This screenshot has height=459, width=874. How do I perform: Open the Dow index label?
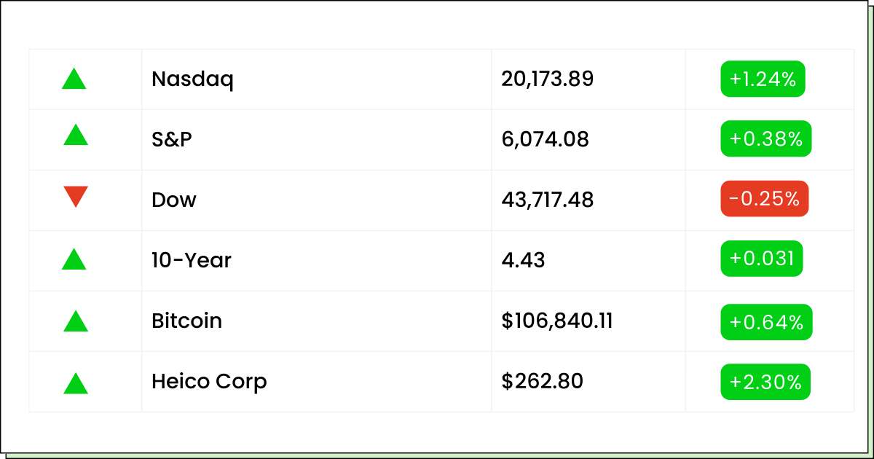pyautogui.click(x=173, y=200)
